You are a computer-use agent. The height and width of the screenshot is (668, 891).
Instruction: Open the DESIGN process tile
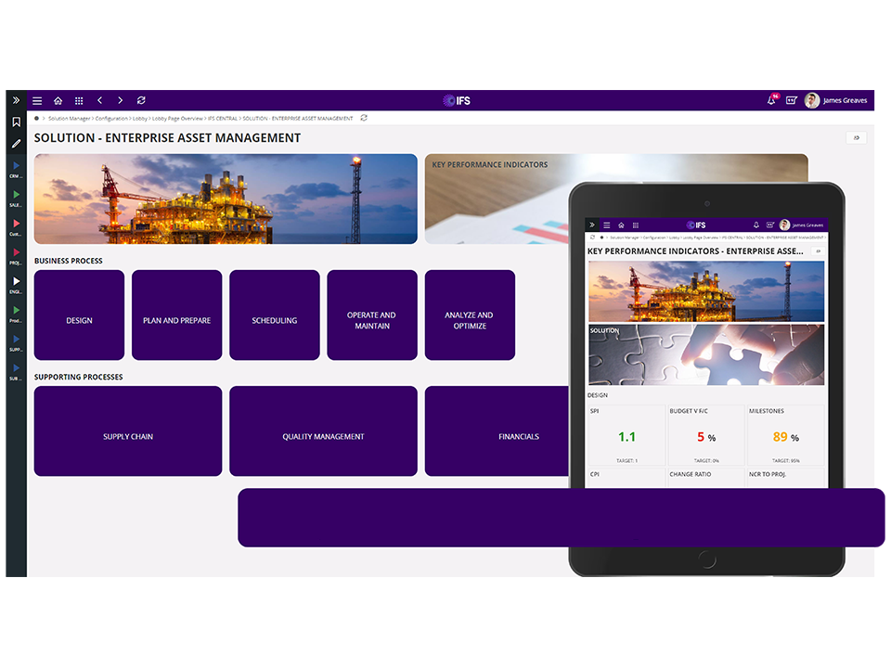click(79, 315)
